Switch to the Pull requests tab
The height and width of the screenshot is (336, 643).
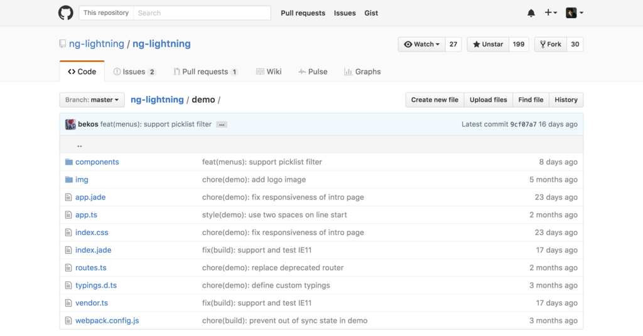click(205, 71)
